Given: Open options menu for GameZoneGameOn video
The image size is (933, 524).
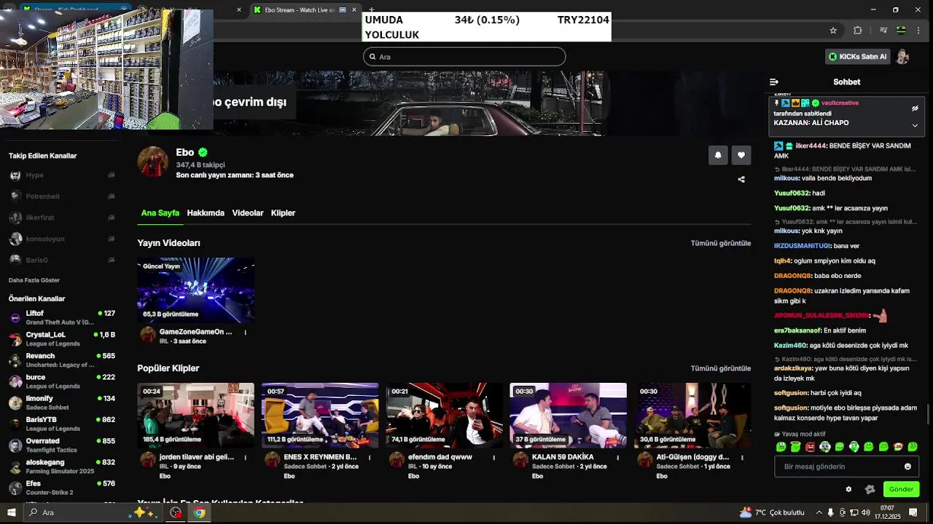Looking at the screenshot, I should tap(245, 333).
